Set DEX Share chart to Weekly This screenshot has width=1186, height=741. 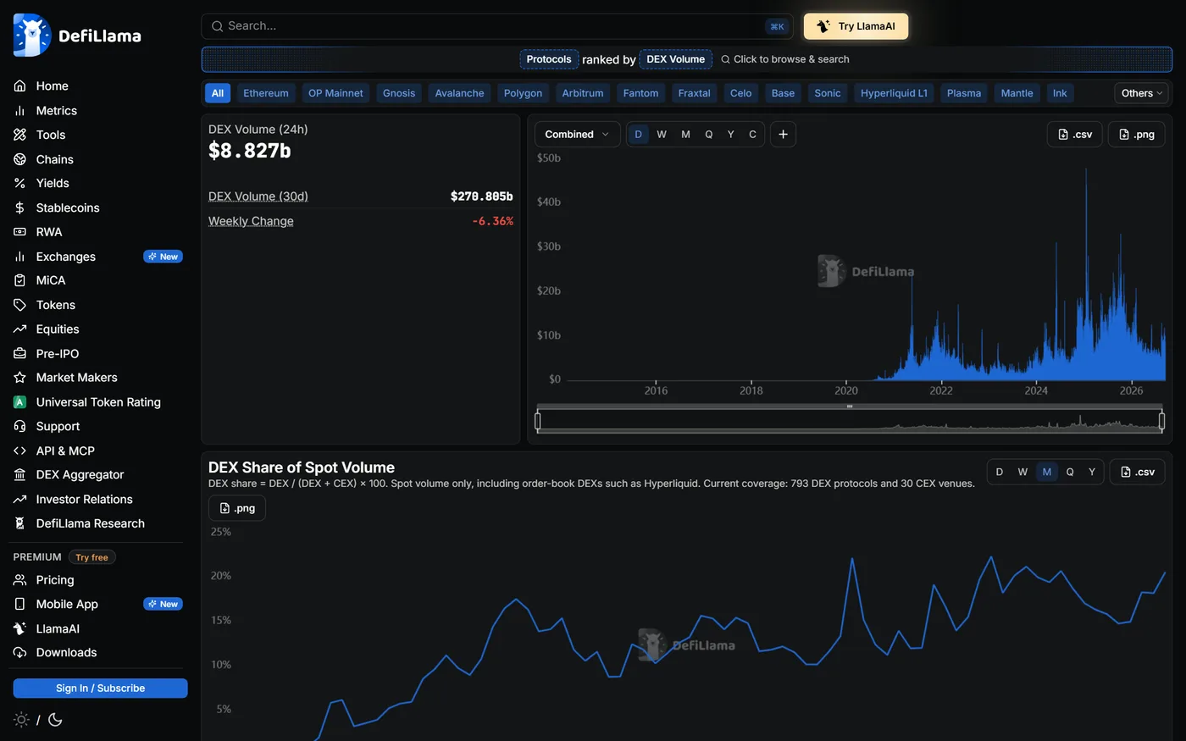pos(1023,472)
